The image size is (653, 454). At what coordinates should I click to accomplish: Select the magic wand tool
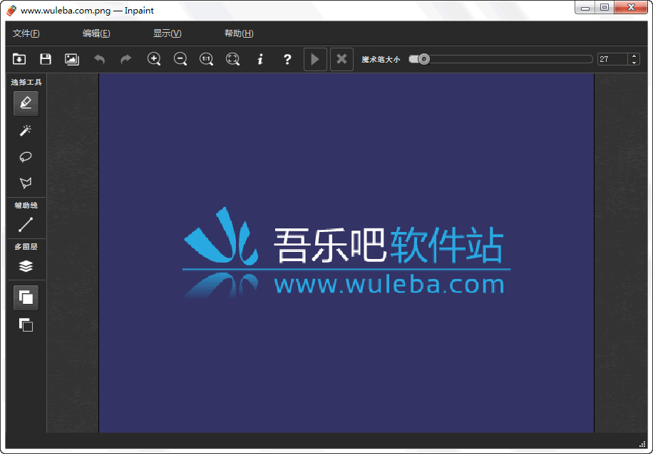[26, 130]
